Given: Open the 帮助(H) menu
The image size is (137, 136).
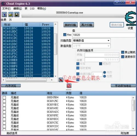Looking at the screenshot, I should [x=42, y=8].
